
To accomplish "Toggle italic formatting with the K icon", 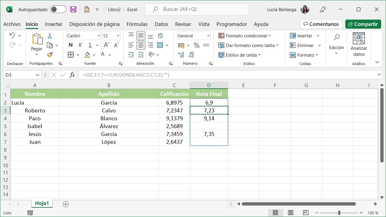I will coord(80,45).
